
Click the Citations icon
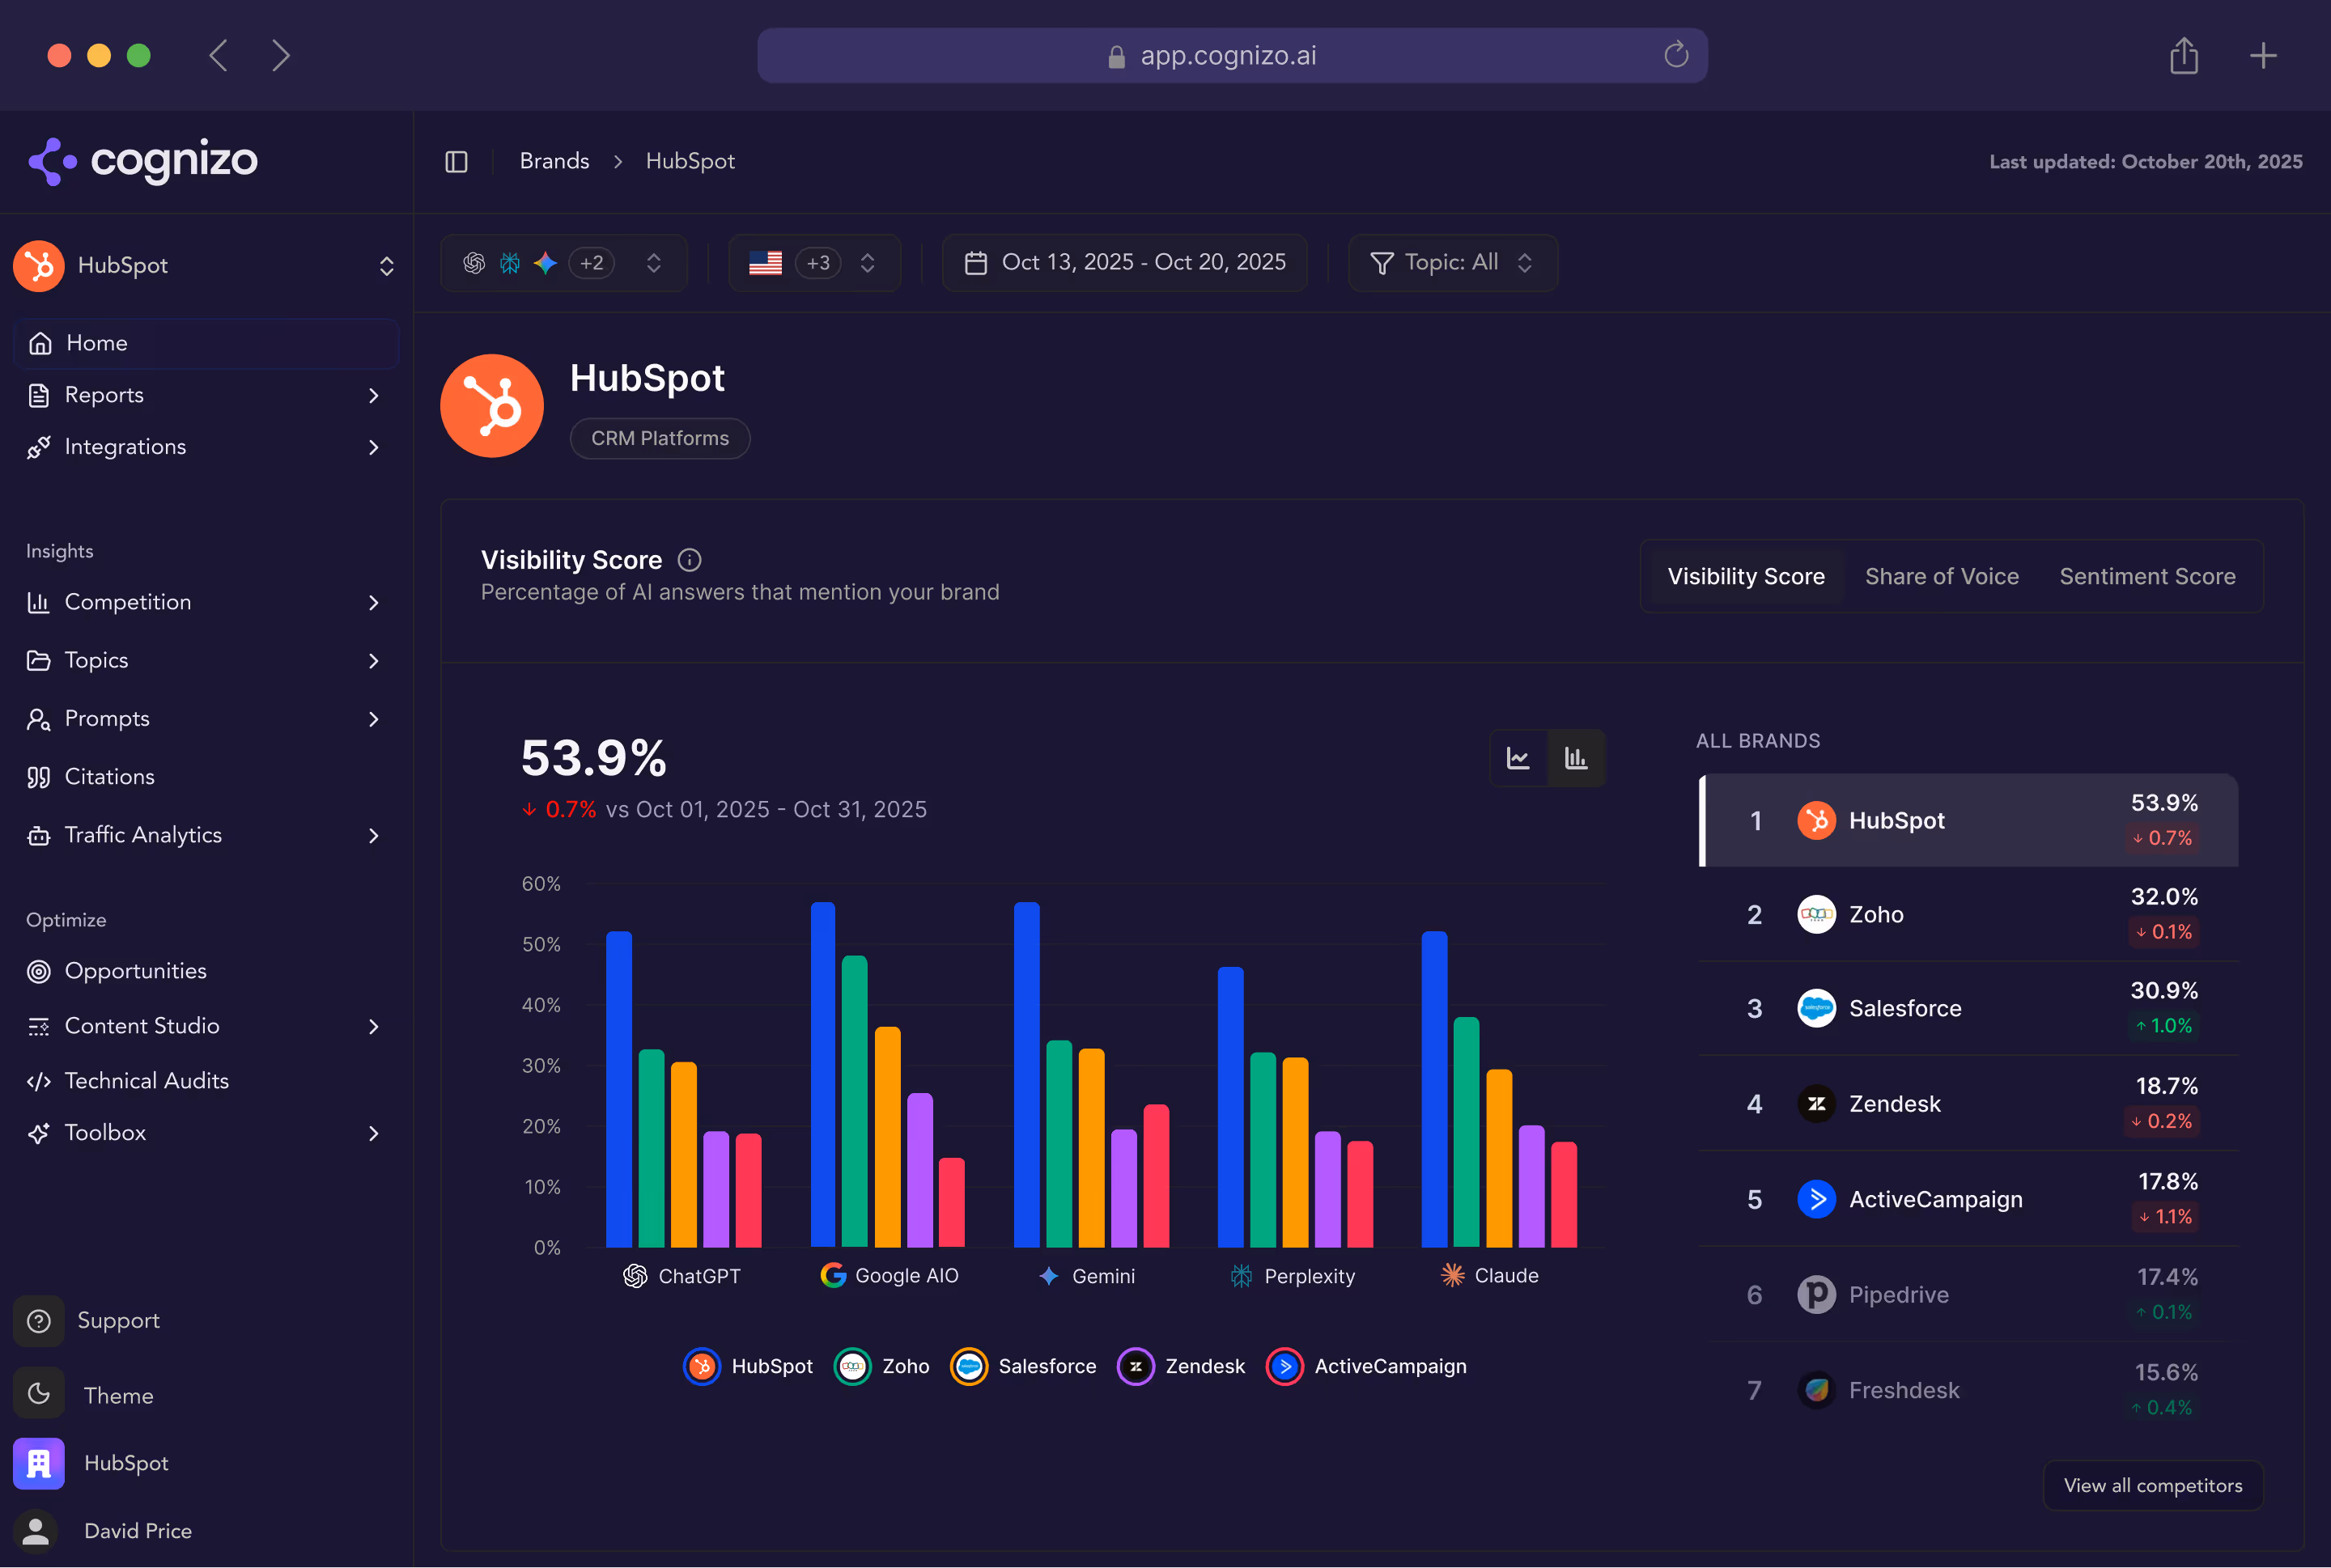coord(38,777)
